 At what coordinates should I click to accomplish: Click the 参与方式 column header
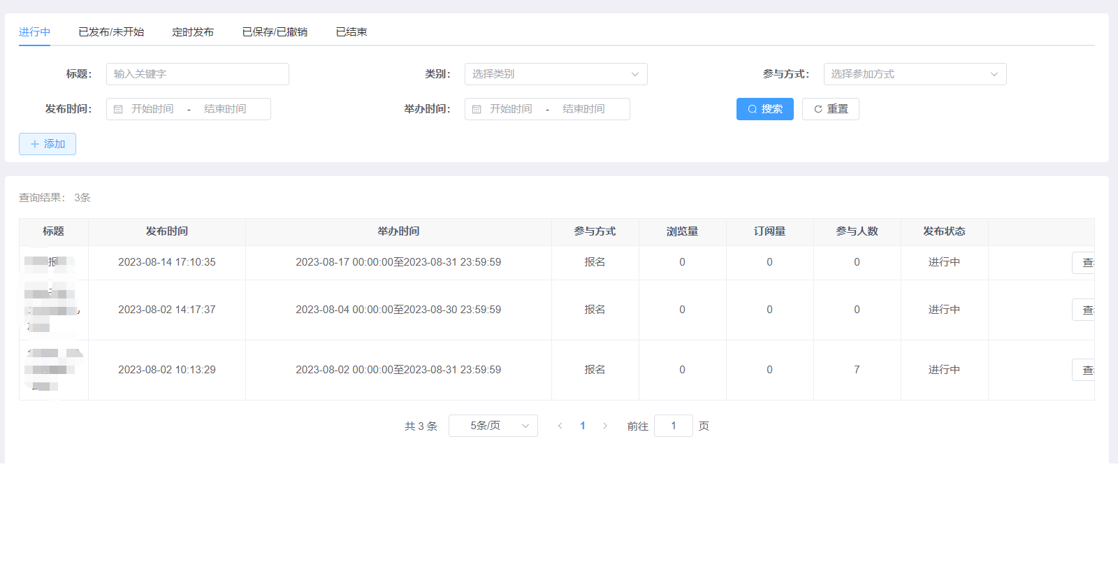(595, 231)
